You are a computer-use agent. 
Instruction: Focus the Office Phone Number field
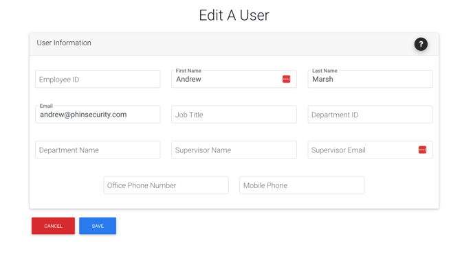(x=166, y=185)
